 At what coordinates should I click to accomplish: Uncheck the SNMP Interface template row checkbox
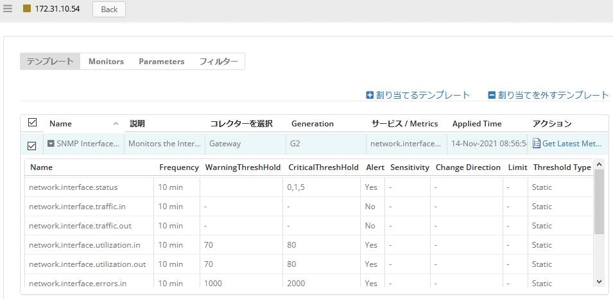click(32, 146)
